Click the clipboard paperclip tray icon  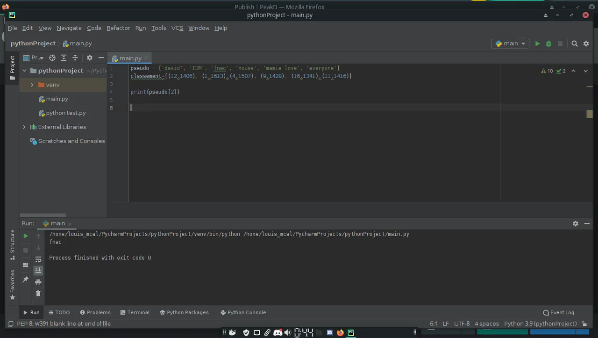(x=267, y=332)
